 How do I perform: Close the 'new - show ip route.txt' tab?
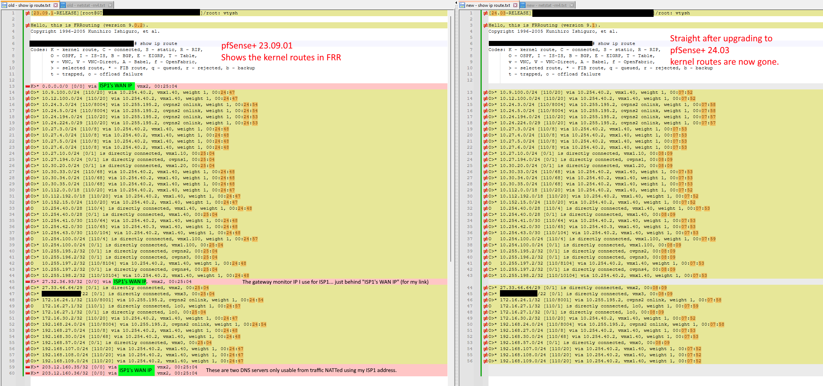point(515,5)
